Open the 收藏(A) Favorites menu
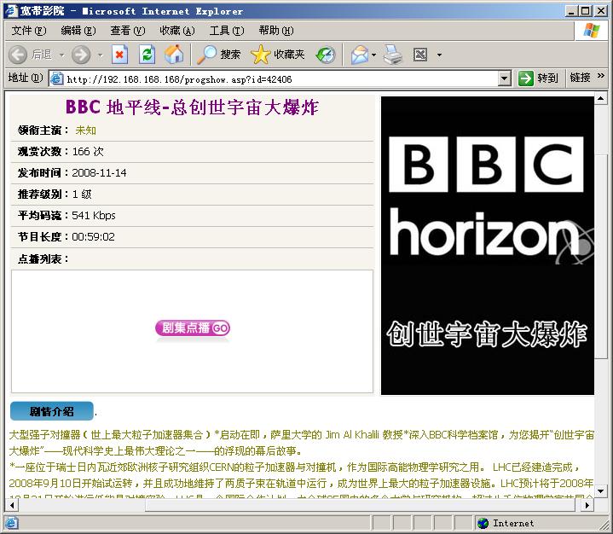Image resolution: width=613 pixels, height=534 pixels. tap(177, 31)
